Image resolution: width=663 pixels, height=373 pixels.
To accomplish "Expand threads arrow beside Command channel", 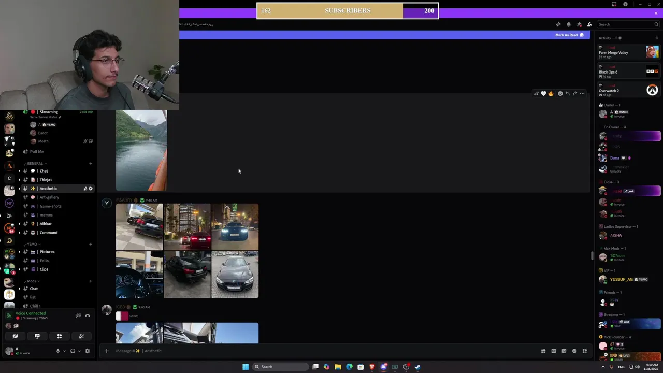I will point(19,233).
